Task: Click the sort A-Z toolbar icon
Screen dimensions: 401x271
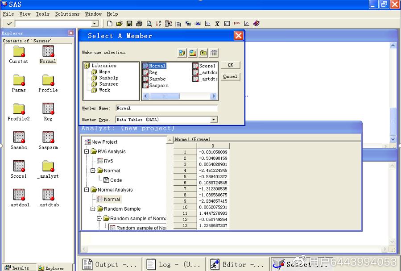Action: 158,24
